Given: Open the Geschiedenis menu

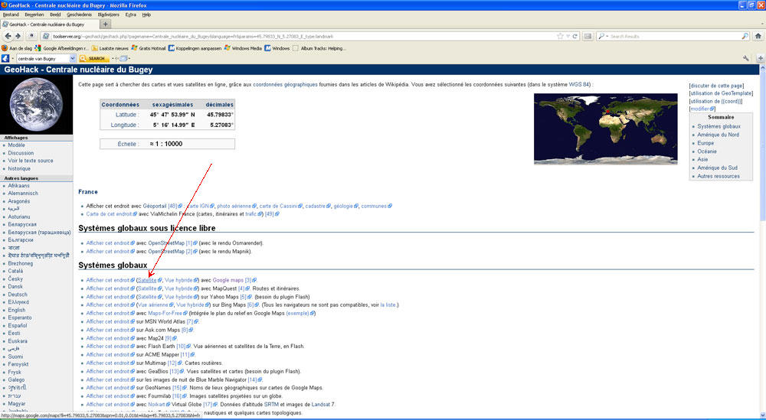Looking at the screenshot, I should click(x=79, y=15).
